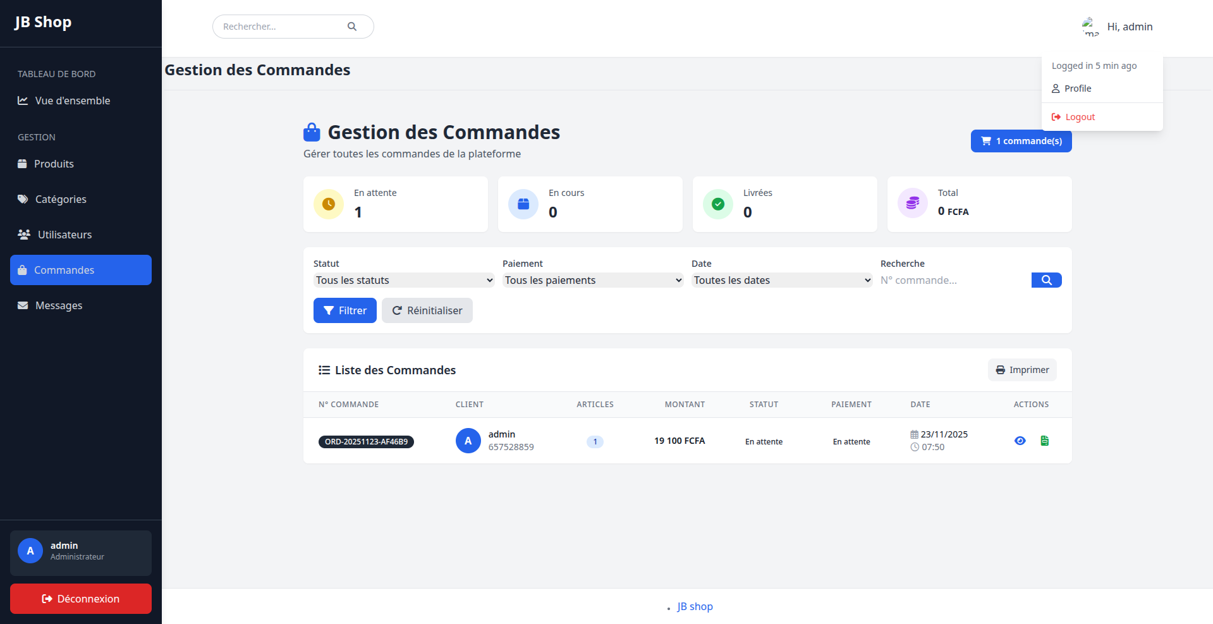
Task: Click the top search bar magnifier icon
Action: [352, 27]
